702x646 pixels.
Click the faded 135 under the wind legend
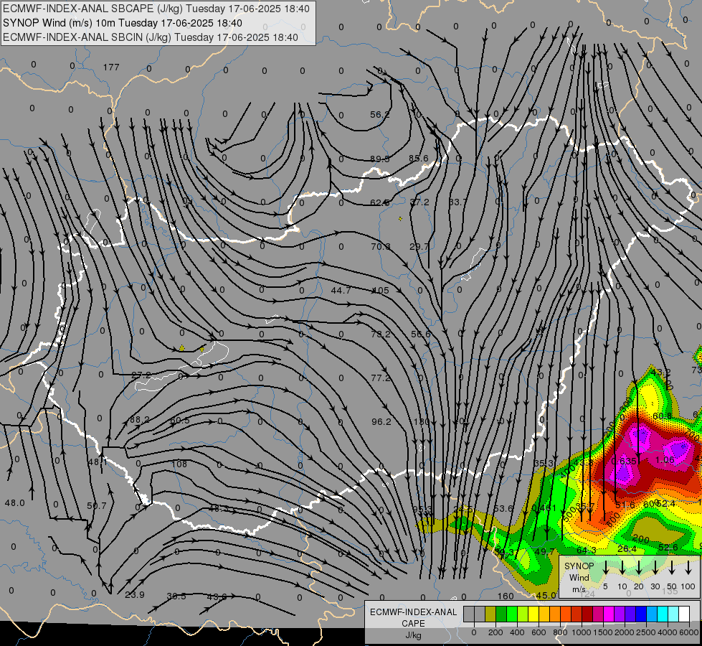670,591
